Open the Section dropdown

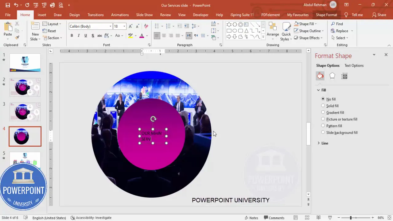point(53,38)
